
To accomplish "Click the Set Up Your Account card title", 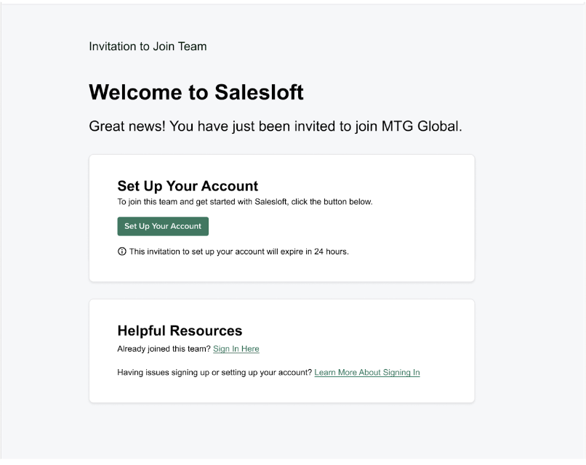I will click(x=187, y=186).
